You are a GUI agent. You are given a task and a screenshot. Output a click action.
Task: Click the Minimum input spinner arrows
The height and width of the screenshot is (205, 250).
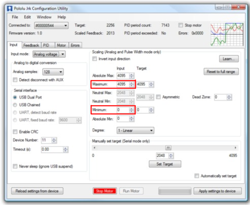(132, 110)
